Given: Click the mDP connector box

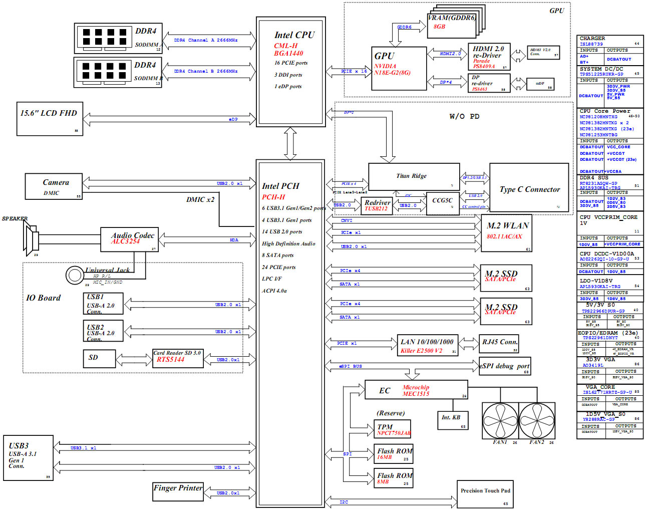Looking at the screenshot, I should (540, 84).
